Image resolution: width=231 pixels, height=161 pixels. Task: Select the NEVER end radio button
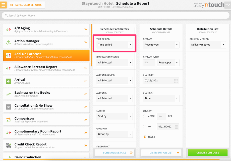(x=145, y=137)
